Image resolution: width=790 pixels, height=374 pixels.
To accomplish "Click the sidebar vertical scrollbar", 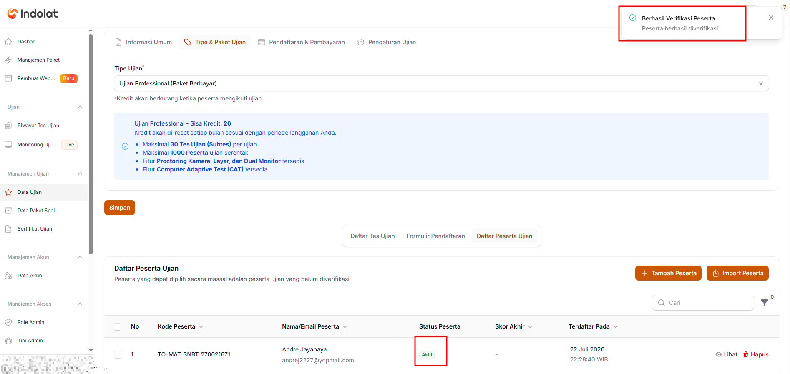I will point(91,144).
